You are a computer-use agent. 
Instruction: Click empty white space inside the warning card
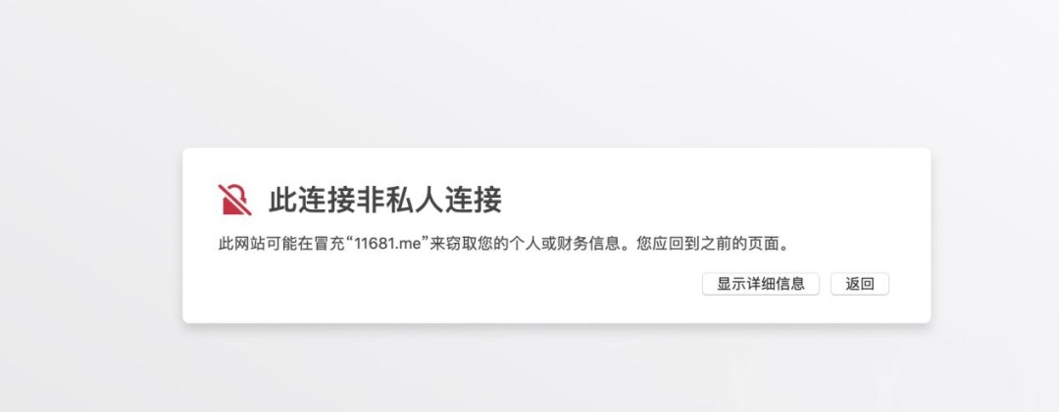[473, 290]
